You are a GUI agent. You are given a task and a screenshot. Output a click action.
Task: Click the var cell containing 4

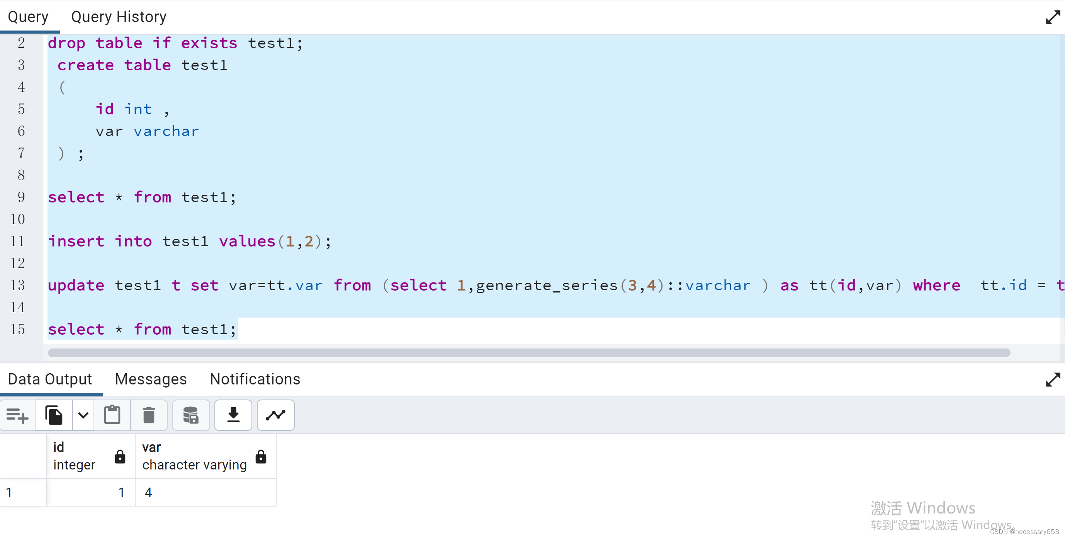[x=205, y=492]
